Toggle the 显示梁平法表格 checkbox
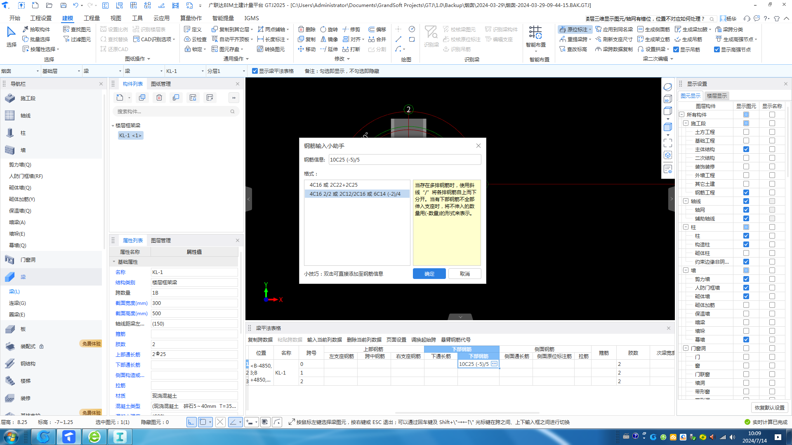This screenshot has width=792, height=445. coord(255,71)
